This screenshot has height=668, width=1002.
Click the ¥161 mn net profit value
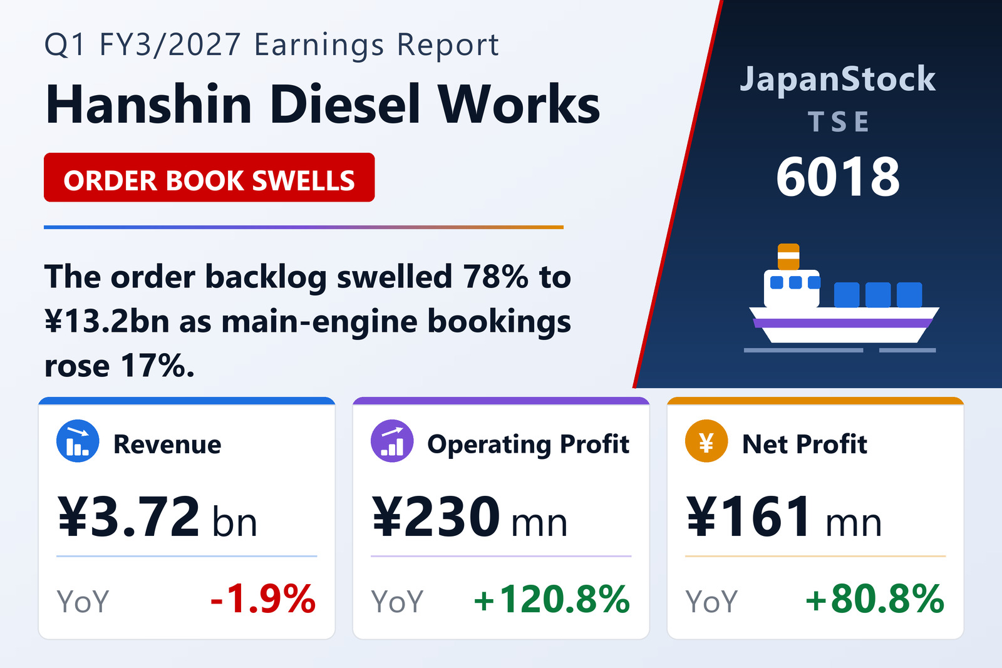pos(784,516)
